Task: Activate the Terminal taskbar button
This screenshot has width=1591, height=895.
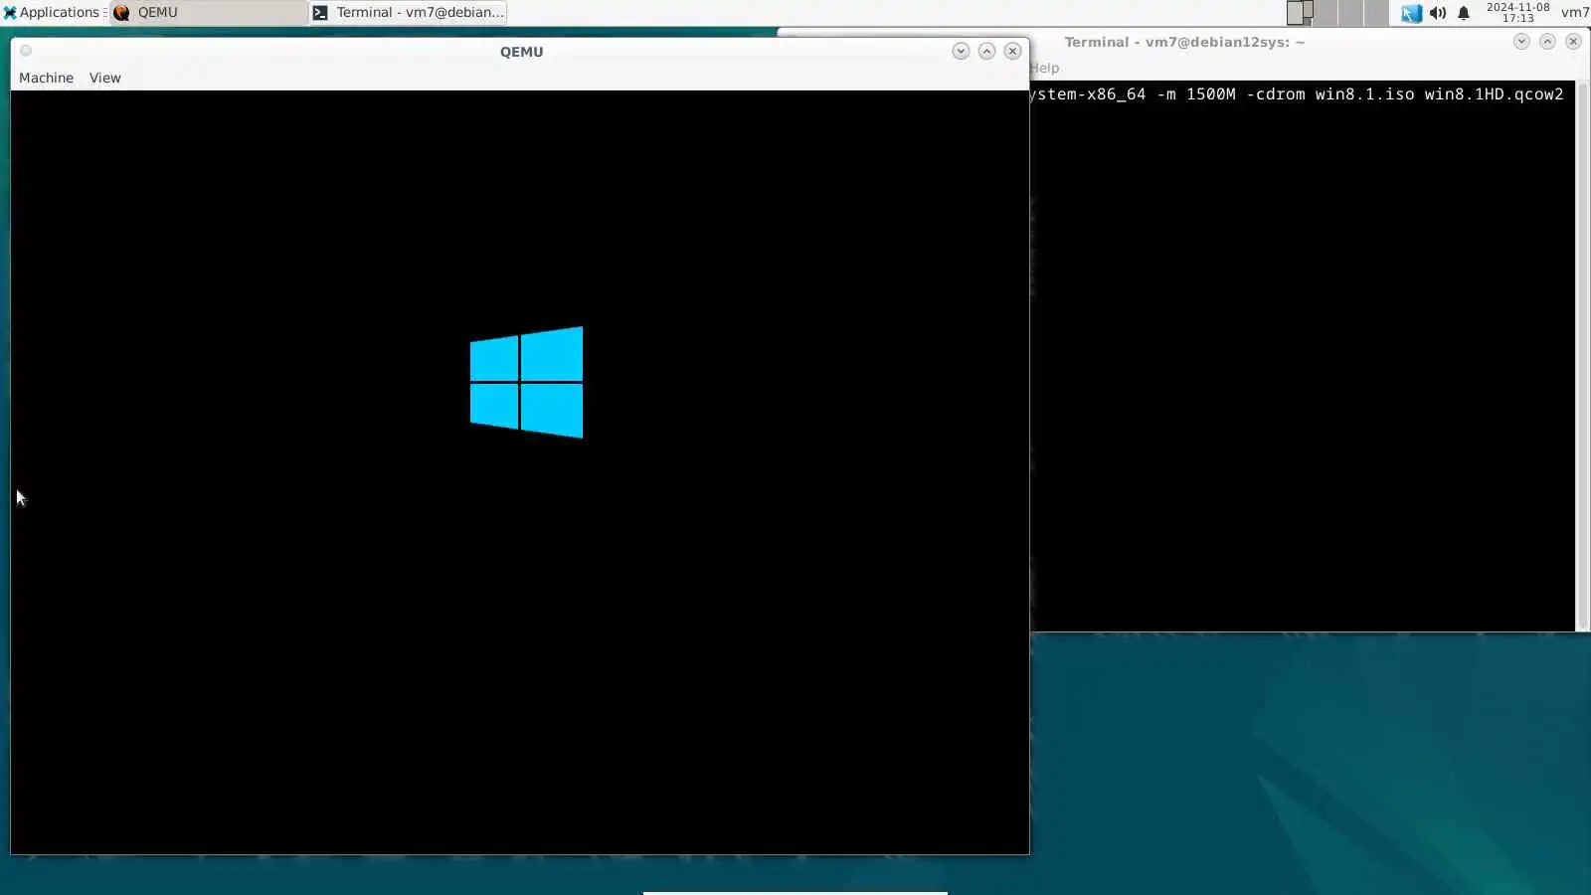Action: [408, 13]
